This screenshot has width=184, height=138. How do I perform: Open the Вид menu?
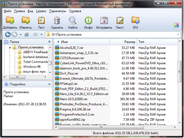coord(30,11)
